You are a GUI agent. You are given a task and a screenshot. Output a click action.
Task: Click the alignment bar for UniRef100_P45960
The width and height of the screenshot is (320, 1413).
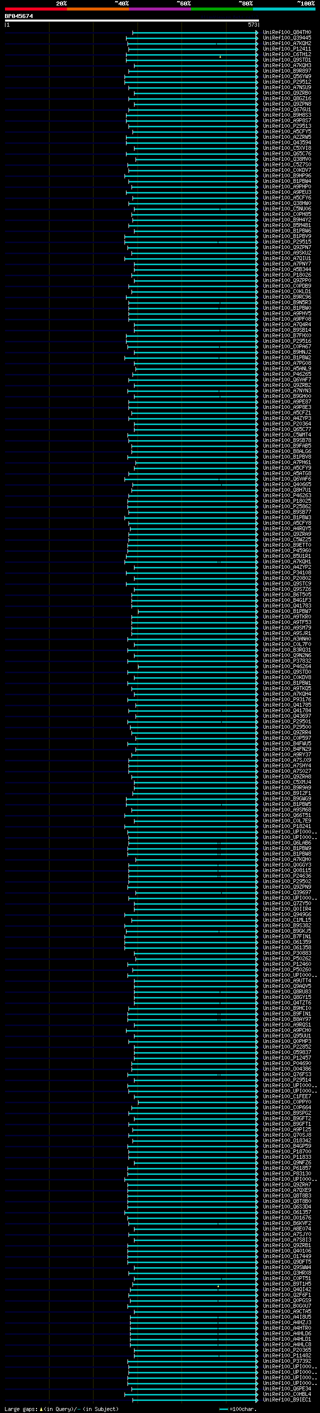192,551
